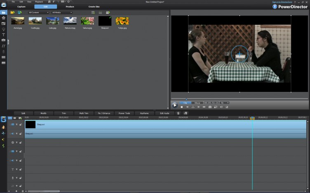Open the Voice-Over Recording Room microphone icon
310x193 pixels.
[x=3, y=52]
